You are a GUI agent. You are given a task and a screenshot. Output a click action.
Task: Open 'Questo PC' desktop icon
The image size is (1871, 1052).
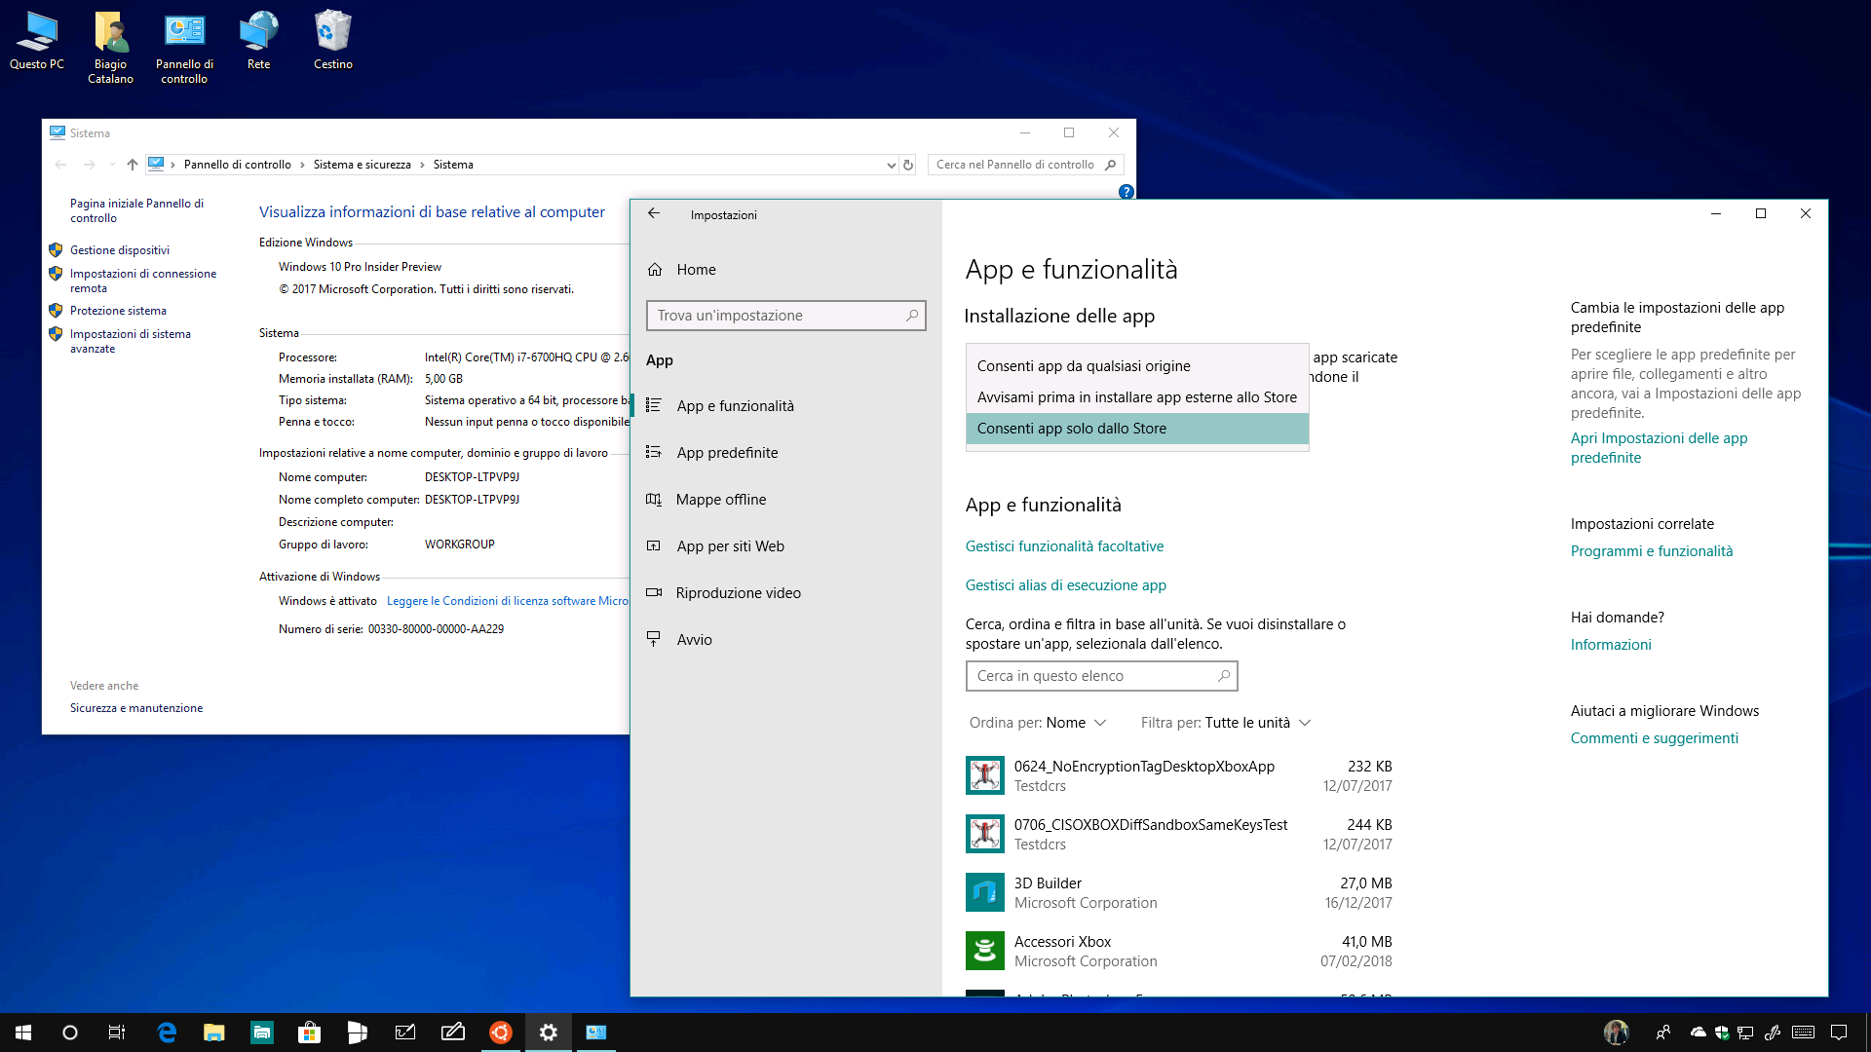(37, 42)
